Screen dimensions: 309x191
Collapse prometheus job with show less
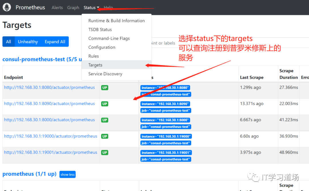tap(68, 174)
